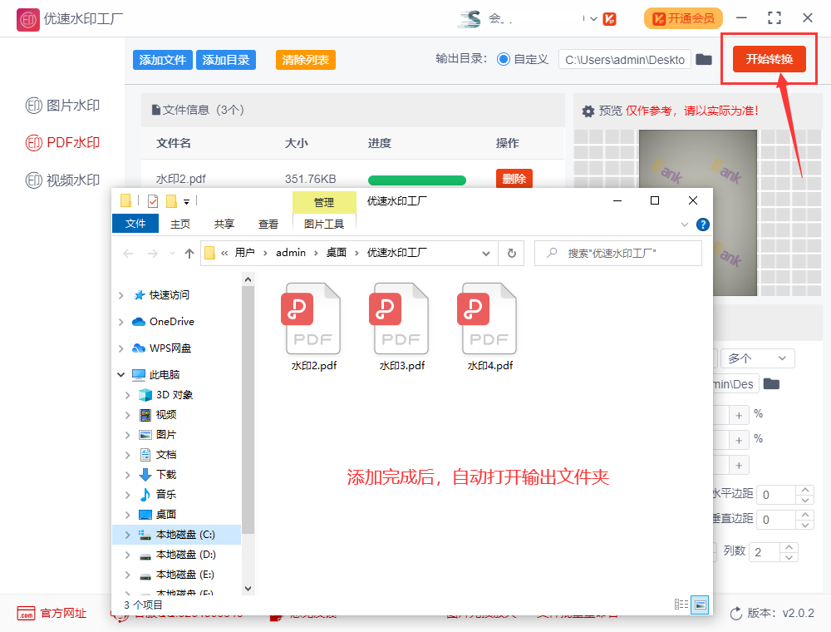The width and height of the screenshot is (831, 632).
Task: Click the plus button beside first % field
Action: (x=739, y=416)
